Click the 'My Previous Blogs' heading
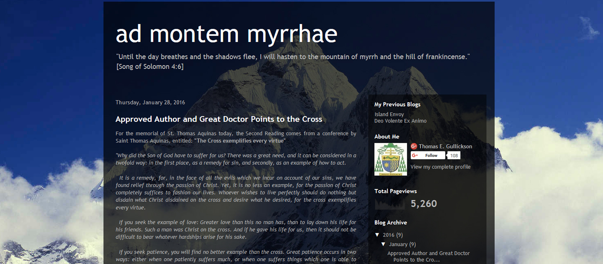This screenshot has width=603, height=264. [397, 104]
